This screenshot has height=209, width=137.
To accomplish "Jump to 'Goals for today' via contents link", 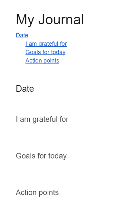I will pos(45,52).
